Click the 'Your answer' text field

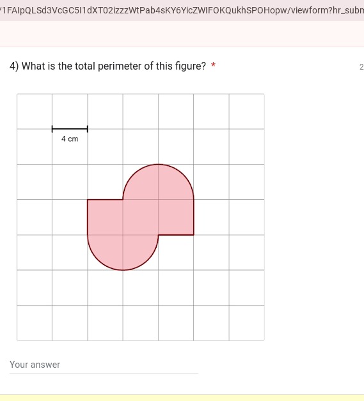click(x=104, y=365)
